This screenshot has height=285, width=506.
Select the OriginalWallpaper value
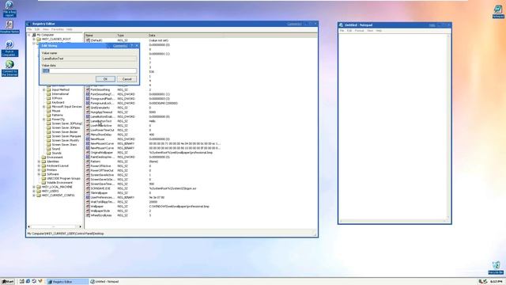coord(102,153)
